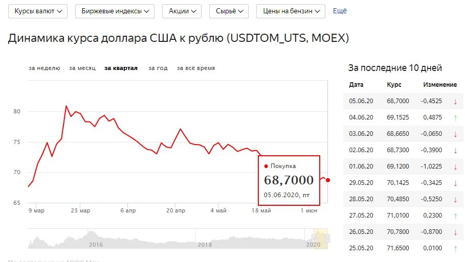Open the Цены на бензин dropdown
Screen dimensions: 465x262
click(x=291, y=11)
